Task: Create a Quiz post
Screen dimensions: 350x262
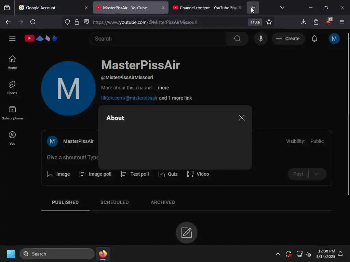Action: (168, 174)
